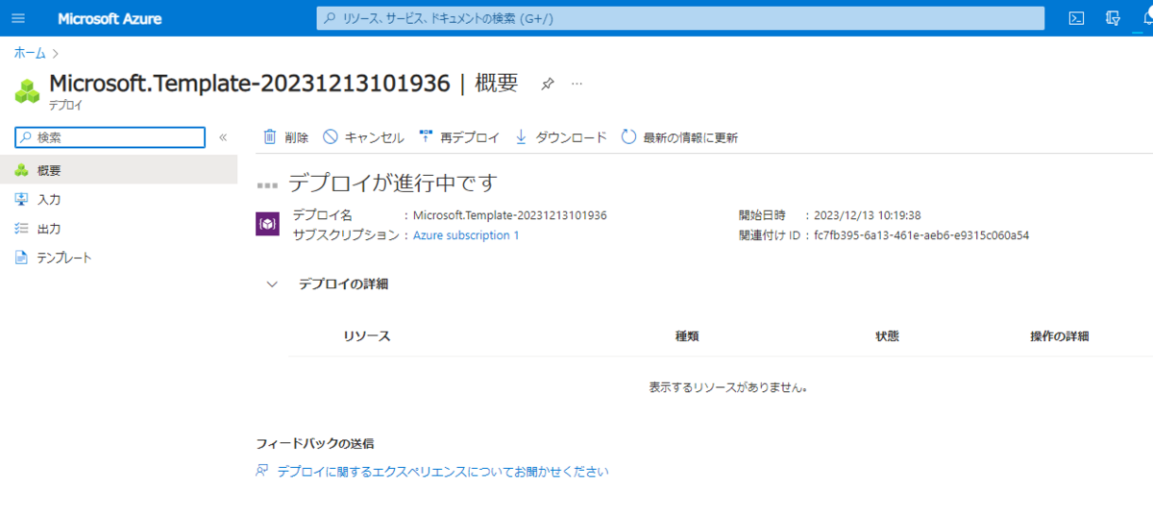
Task: Click the 種類 column header
Action: [687, 336]
